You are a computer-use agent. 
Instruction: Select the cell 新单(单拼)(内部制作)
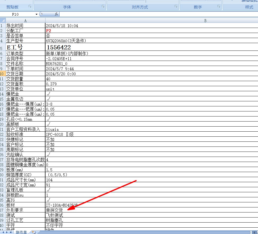pyautogui.click(x=152, y=53)
